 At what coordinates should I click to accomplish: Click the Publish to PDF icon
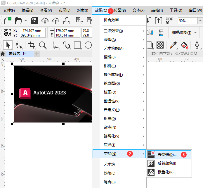[169, 21]
